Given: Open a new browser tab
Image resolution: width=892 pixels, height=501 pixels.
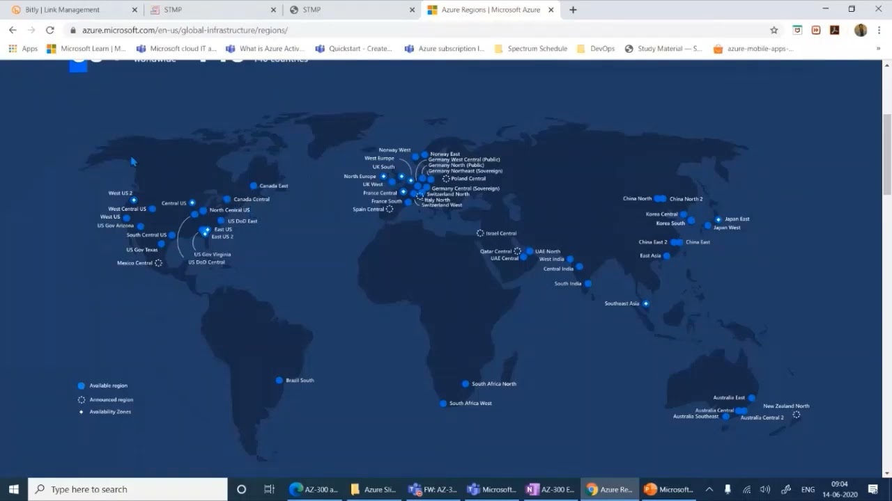Looking at the screenshot, I should click(x=573, y=10).
